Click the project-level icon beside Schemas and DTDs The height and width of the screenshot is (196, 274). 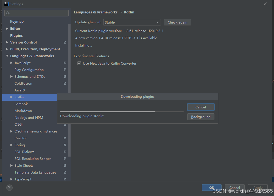(x=65, y=76)
